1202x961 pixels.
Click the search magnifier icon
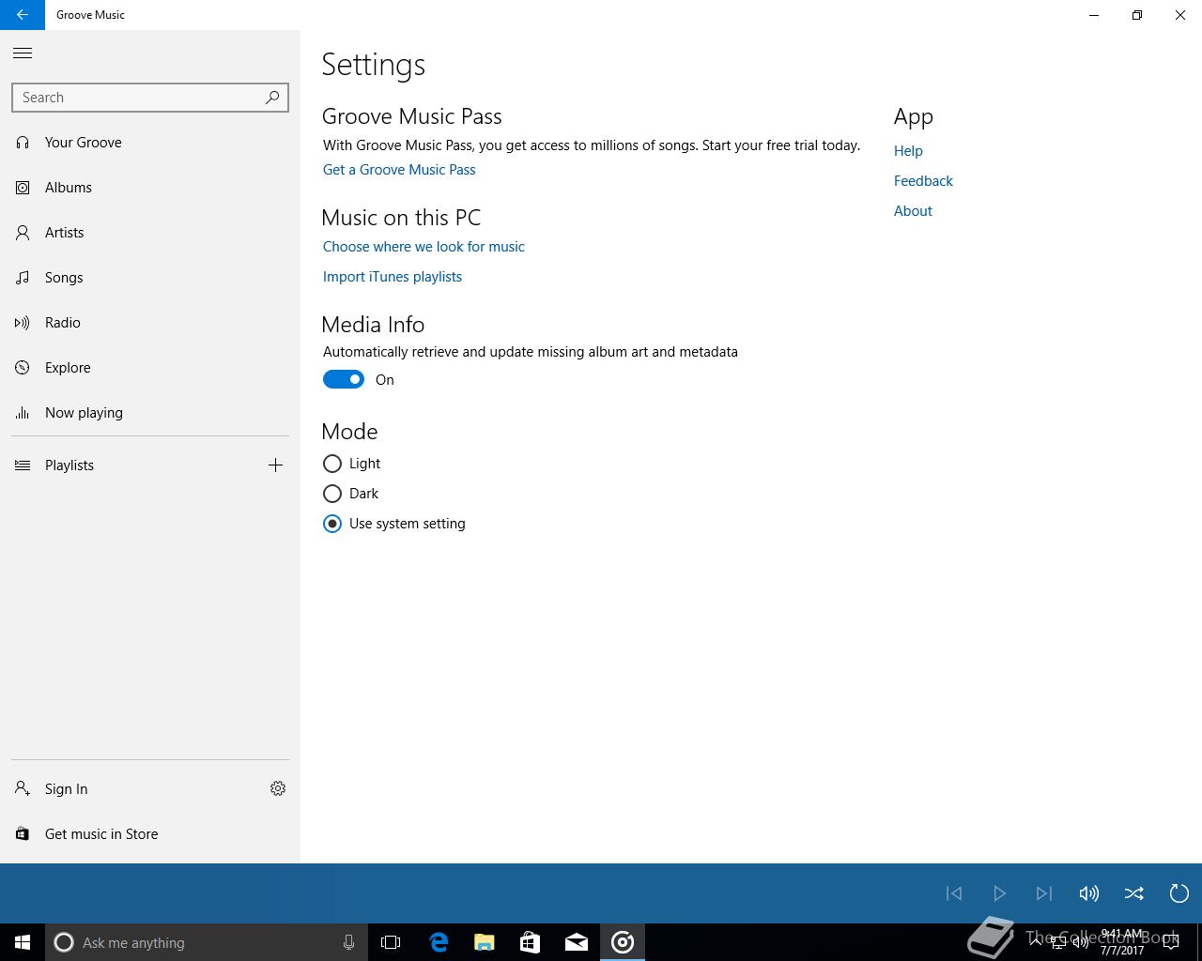tap(272, 98)
